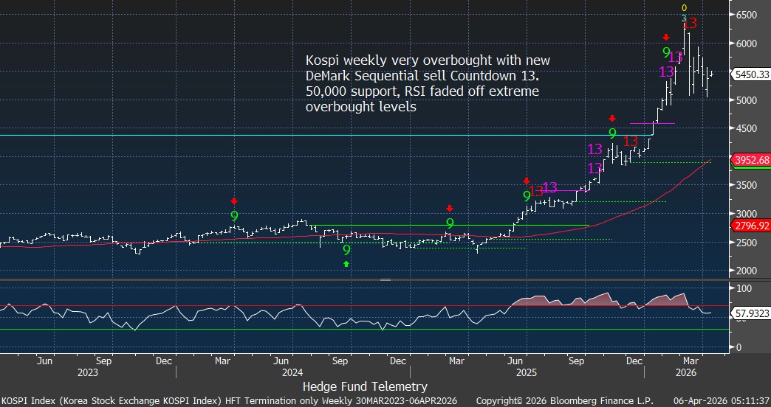Image resolution: width=771 pixels, height=407 pixels.
Task: Select the 57.9323 RSI value label
Action: click(x=750, y=313)
